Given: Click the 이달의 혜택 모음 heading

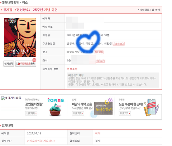Looking at the screenshot, I should [82, 104].
